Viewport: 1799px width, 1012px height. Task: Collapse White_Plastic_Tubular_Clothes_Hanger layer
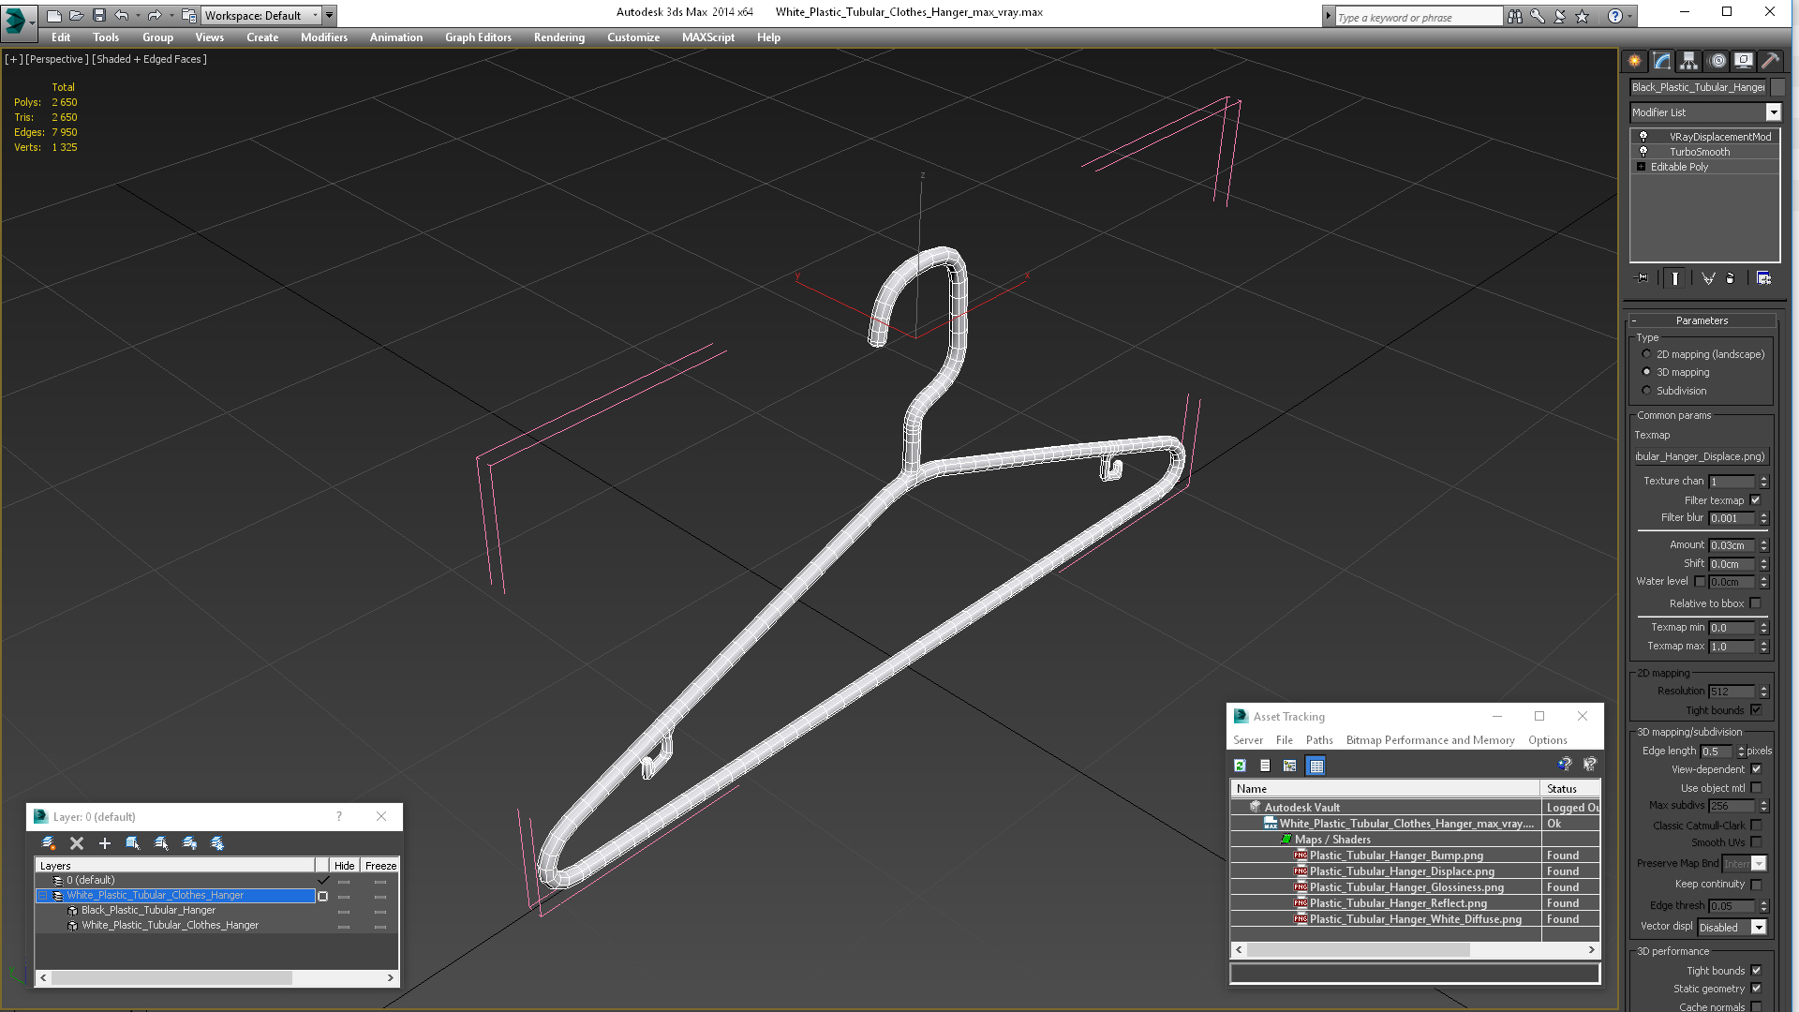[x=42, y=896]
